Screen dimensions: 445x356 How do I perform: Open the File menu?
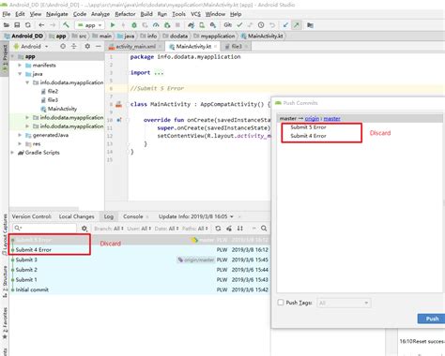point(7,14)
